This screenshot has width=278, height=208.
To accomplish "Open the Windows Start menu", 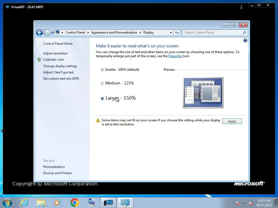I will click(7, 203).
